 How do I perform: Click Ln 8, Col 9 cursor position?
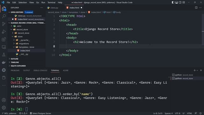coord(158,113)
